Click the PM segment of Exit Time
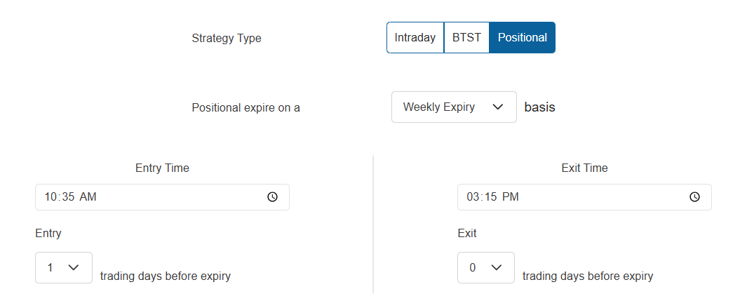Viewport: 740px width, 301px height. pyautogui.click(x=510, y=197)
